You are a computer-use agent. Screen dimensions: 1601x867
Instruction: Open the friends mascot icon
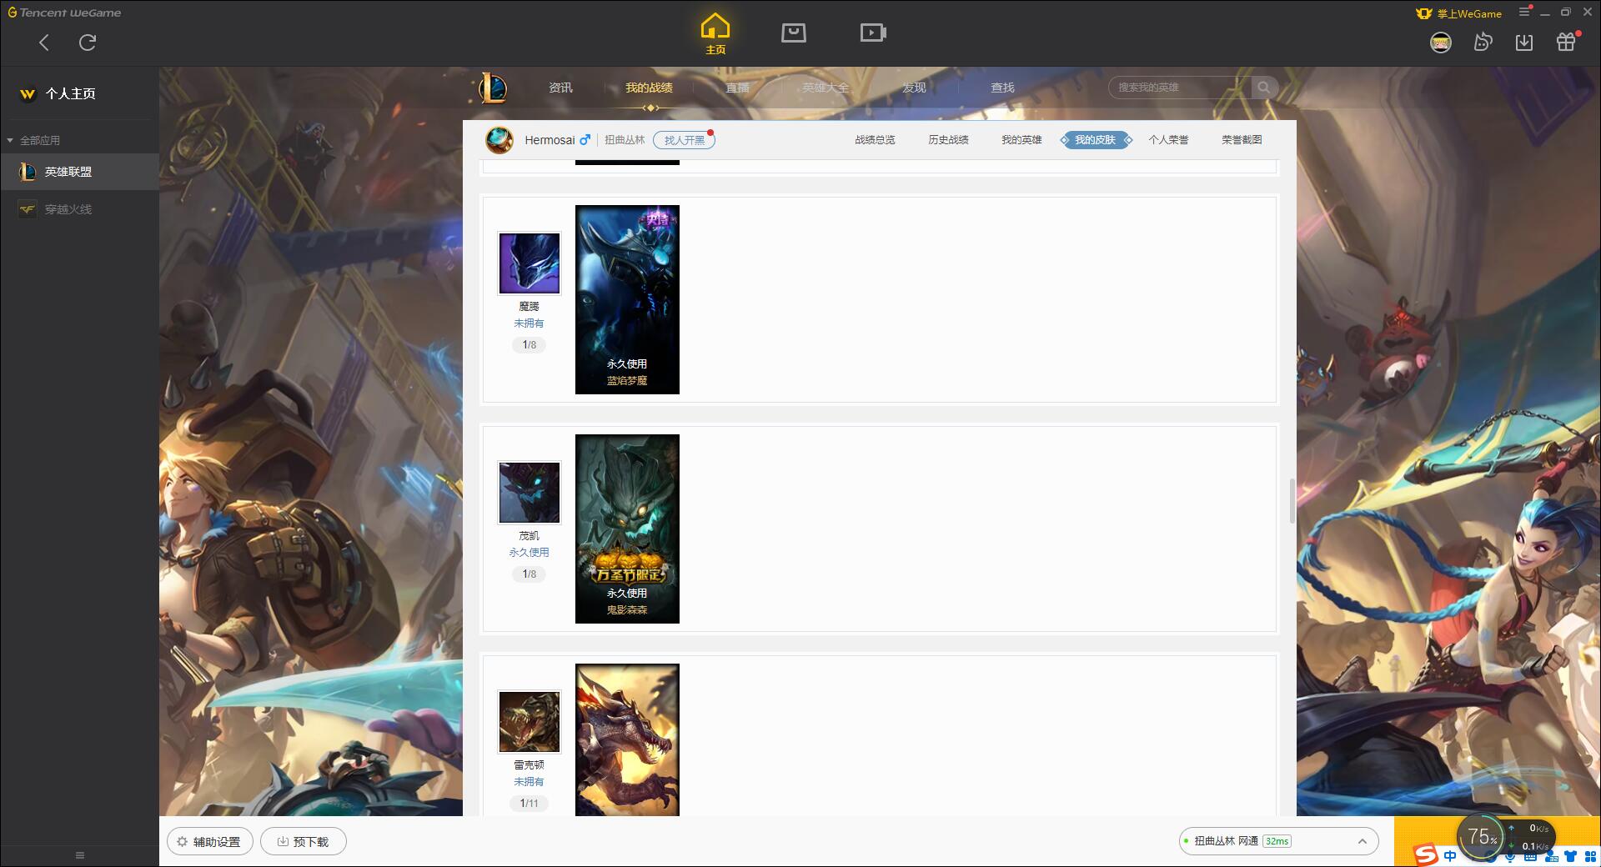pyautogui.click(x=1483, y=42)
